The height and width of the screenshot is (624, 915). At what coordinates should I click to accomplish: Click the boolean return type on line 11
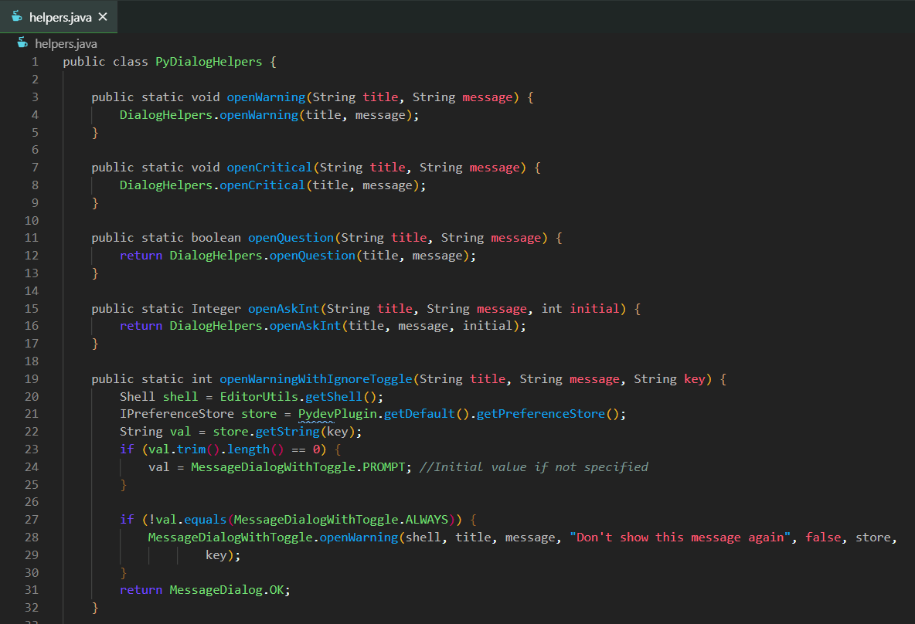pyautogui.click(x=216, y=238)
